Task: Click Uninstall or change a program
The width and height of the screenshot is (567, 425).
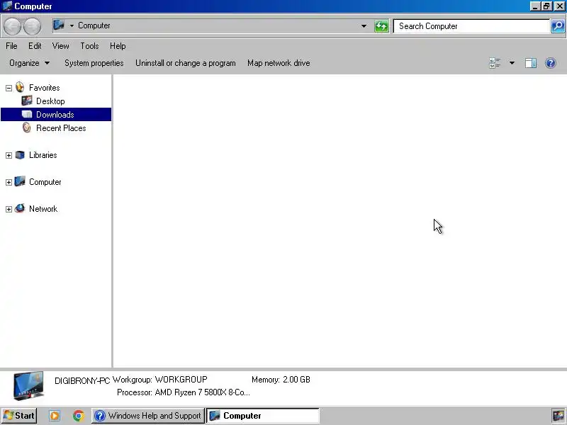Action: 186,63
